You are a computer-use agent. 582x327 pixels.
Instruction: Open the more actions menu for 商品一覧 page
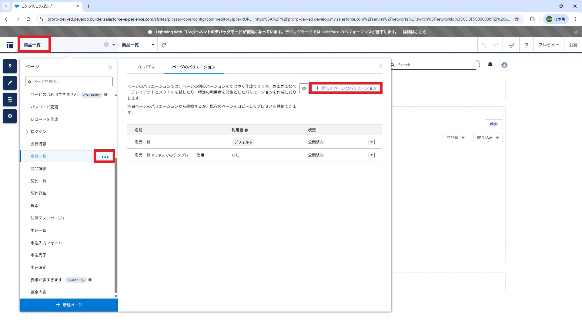(x=105, y=157)
